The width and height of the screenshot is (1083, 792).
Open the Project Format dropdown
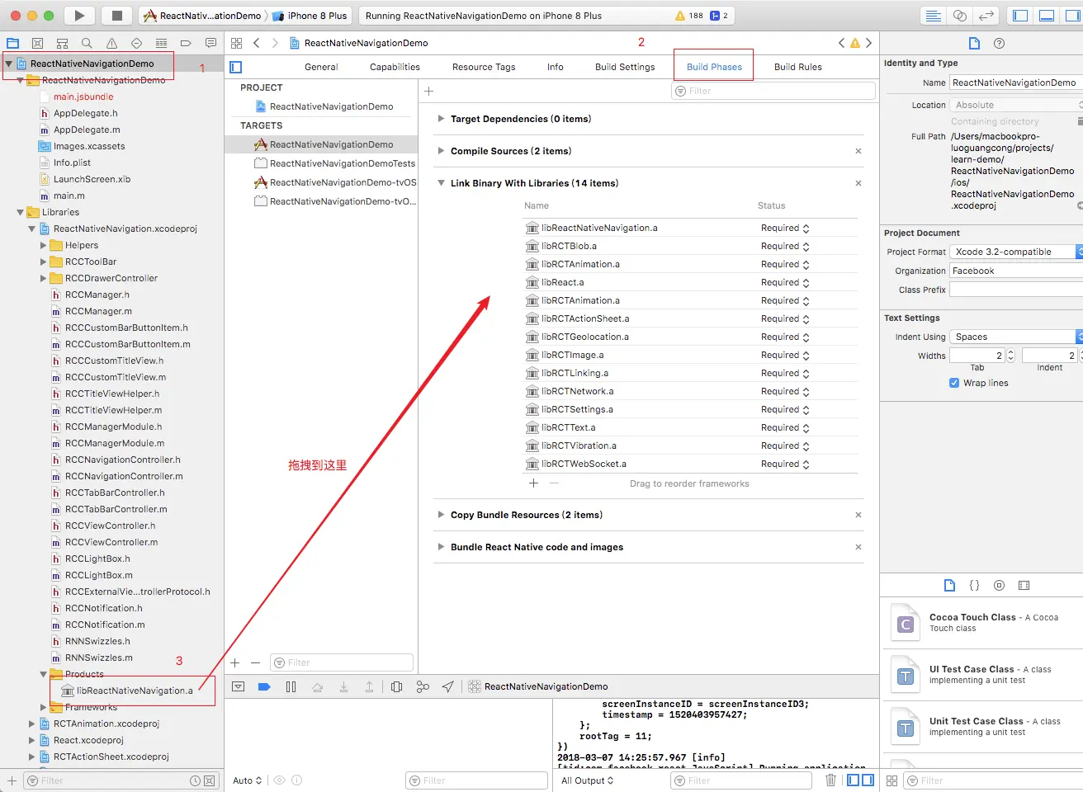1016,252
